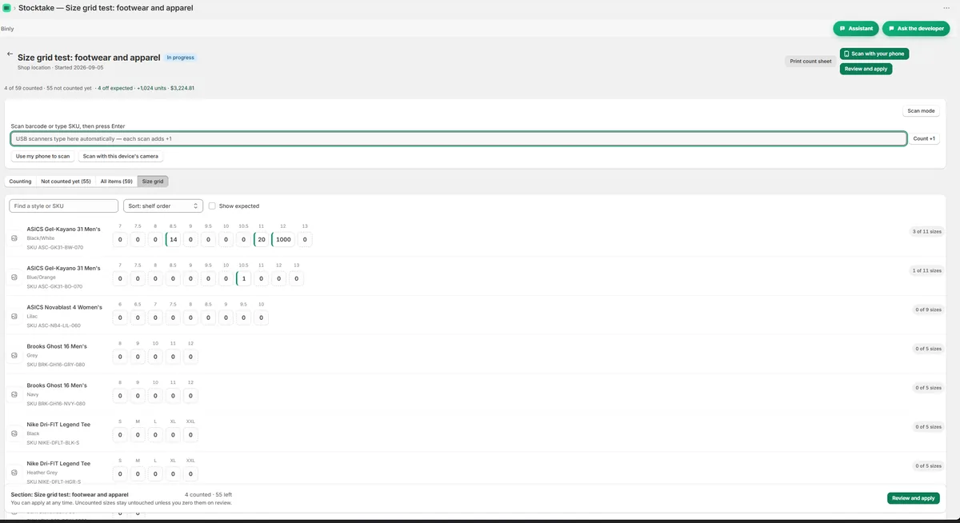
Task: Click Print count sheet button
Action: point(810,61)
